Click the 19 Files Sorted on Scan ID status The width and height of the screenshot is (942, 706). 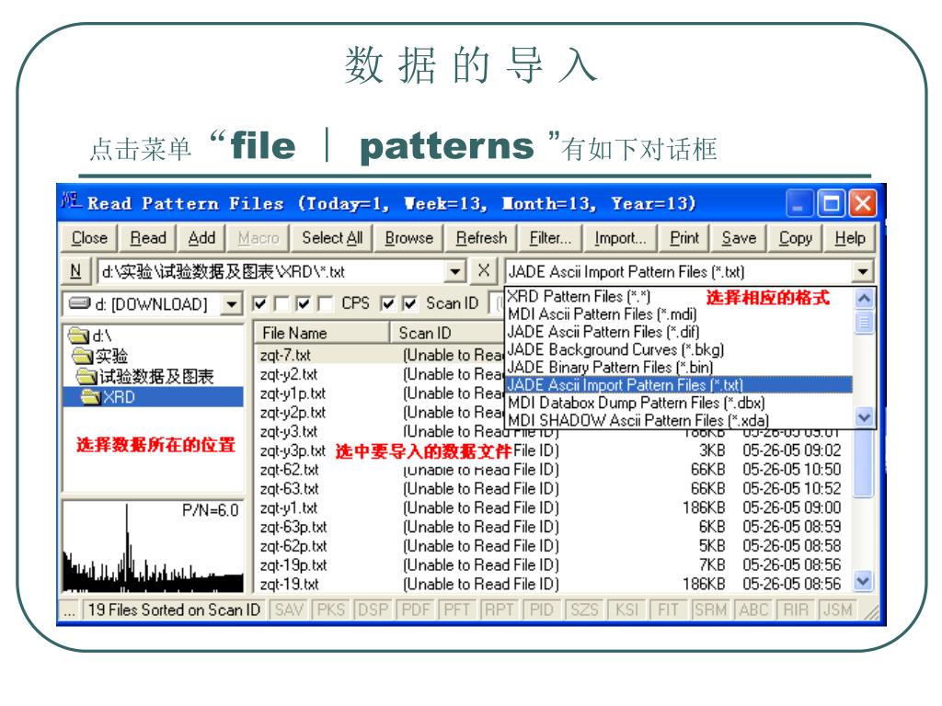click(174, 610)
